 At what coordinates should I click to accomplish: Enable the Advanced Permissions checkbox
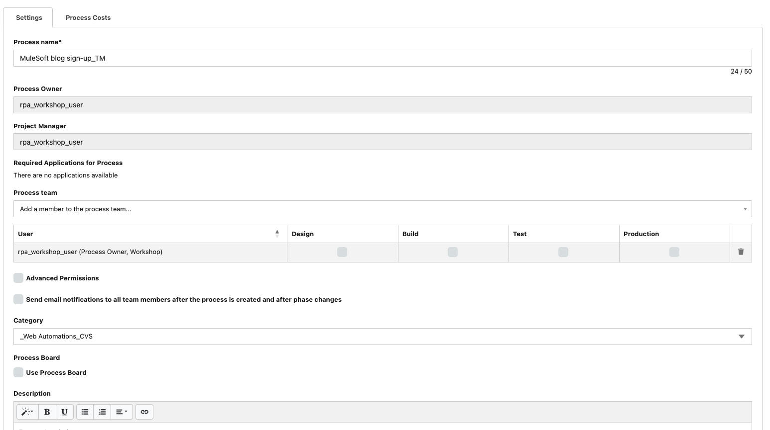point(18,278)
